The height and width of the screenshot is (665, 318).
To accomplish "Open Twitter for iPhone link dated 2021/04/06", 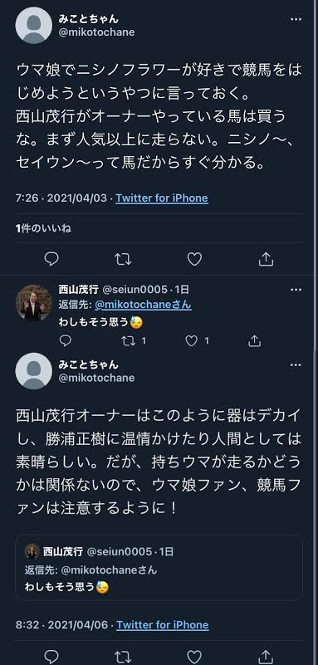I will pyautogui.click(x=163, y=624).
